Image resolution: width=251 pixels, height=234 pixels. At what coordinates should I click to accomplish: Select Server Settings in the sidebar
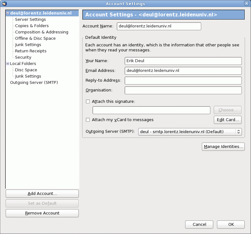[x=30, y=20]
